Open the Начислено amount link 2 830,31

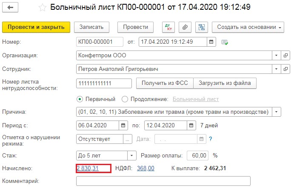pyautogui.click(x=88, y=168)
